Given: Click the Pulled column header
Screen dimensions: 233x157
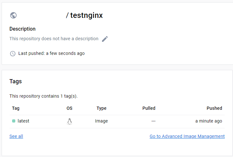Looking at the screenshot, I should tap(149, 108).
